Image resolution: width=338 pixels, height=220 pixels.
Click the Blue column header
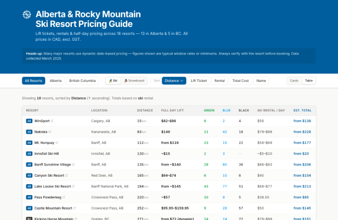227,111
